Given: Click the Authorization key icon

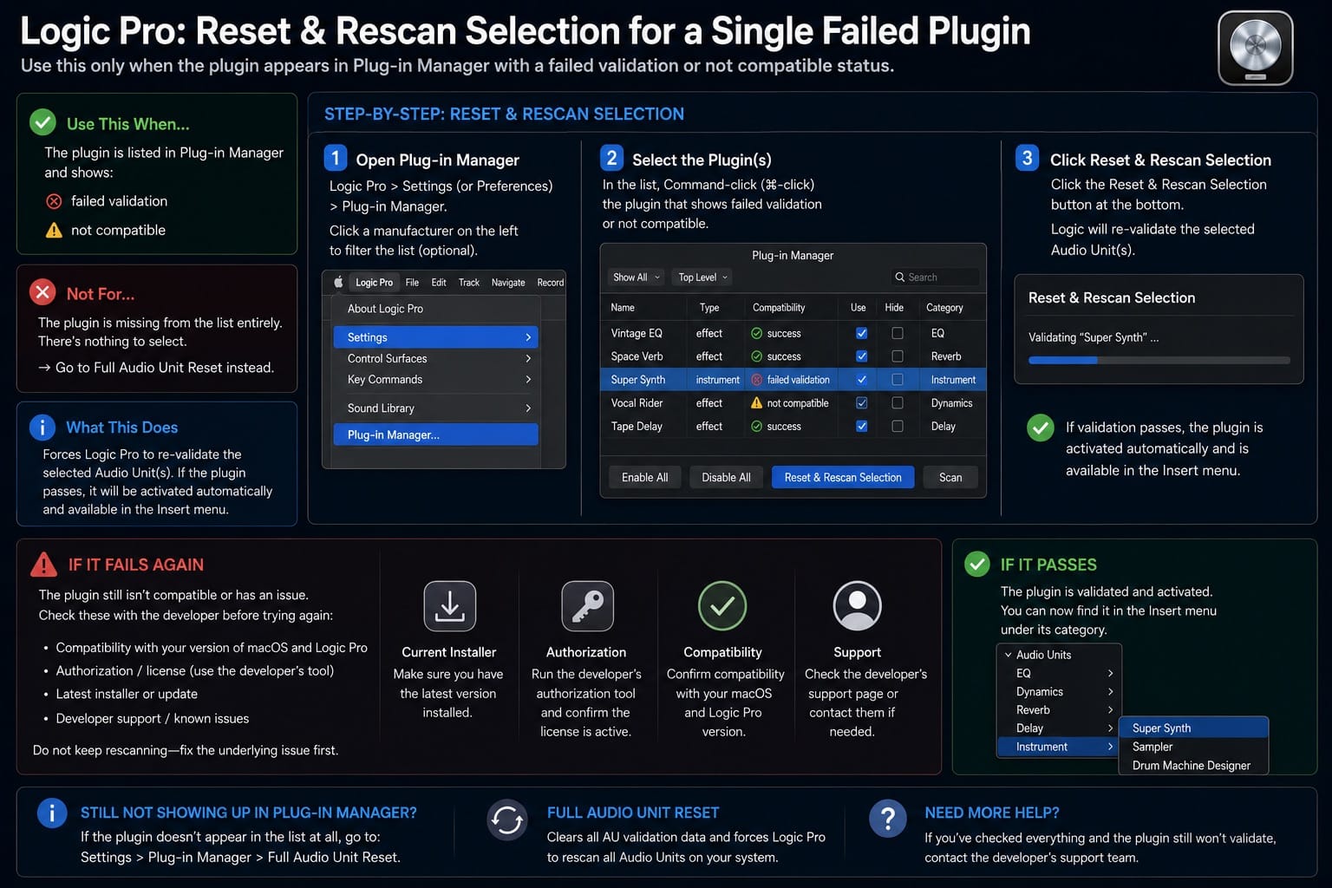Looking at the screenshot, I should pos(587,605).
